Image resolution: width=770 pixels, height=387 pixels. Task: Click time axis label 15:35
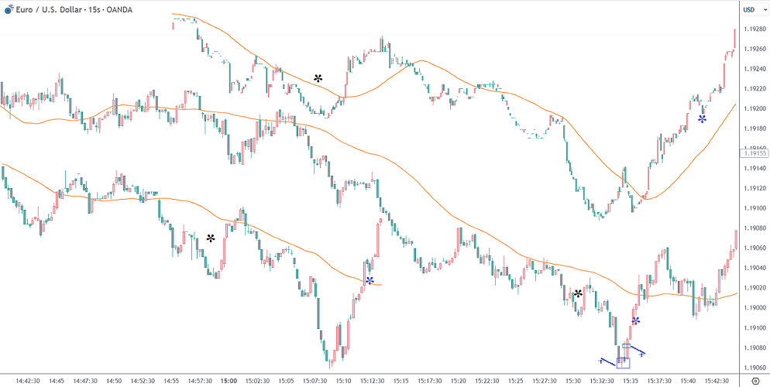click(631, 381)
